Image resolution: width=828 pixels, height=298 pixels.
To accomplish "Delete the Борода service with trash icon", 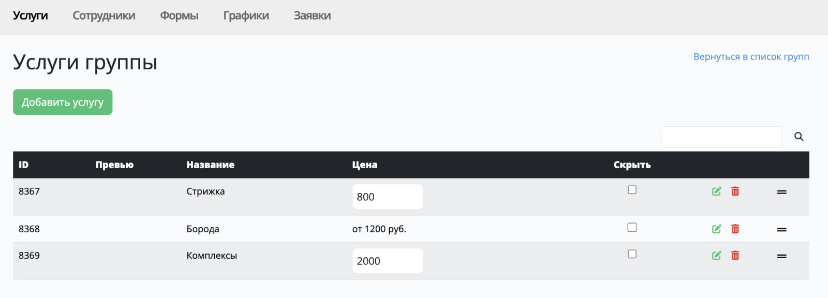I will point(735,229).
